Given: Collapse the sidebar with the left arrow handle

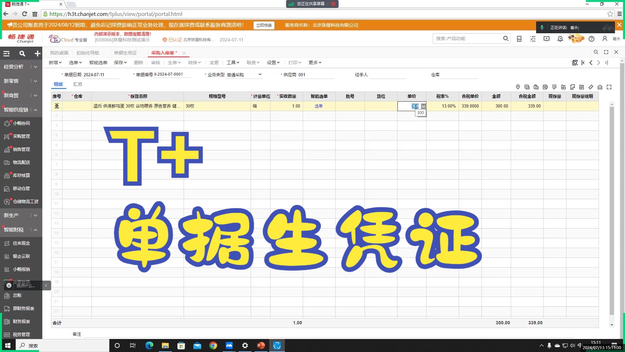Looking at the screenshot, I should (46, 286).
